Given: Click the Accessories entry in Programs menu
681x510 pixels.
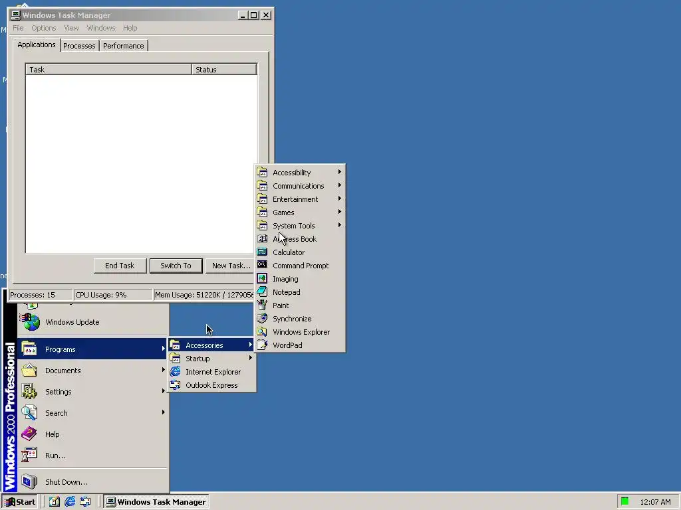Looking at the screenshot, I should 211,345.
